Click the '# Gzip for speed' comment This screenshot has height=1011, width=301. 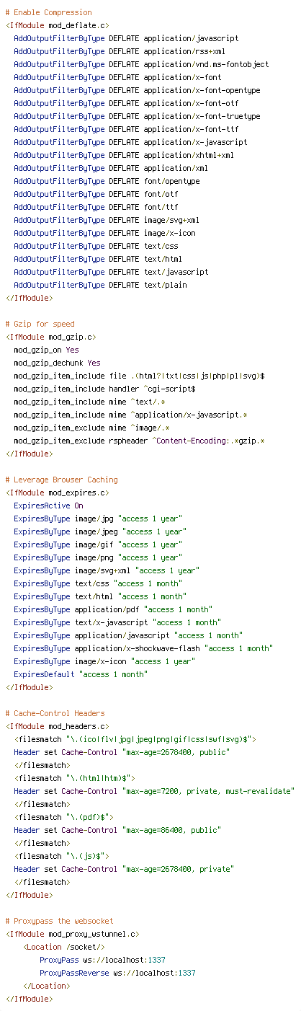(x=40, y=324)
